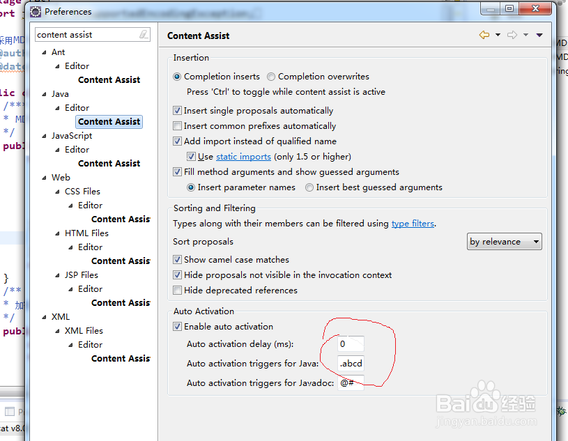The height and width of the screenshot is (441, 568).
Task: Click the back navigation arrow icon
Action: pyautogui.click(x=484, y=35)
